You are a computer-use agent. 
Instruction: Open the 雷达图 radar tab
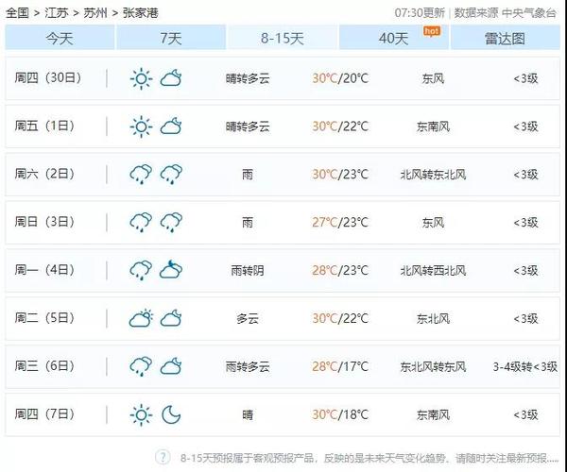click(505, 38)
